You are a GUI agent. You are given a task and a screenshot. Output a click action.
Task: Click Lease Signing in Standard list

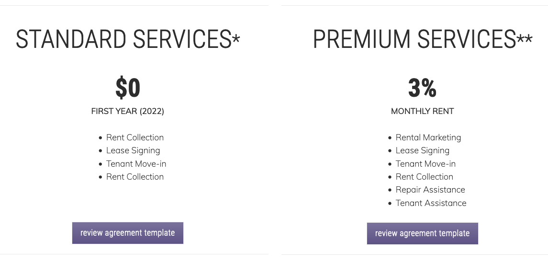click(x=133, y=150)
